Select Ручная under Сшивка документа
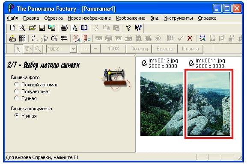The height and width of the screenshot is (165, 247). tap(17, 115)
